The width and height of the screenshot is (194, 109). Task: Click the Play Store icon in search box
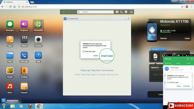(x=79, y=12)
